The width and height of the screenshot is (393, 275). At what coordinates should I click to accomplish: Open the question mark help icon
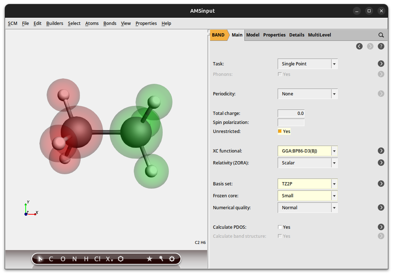click(381, 46)
